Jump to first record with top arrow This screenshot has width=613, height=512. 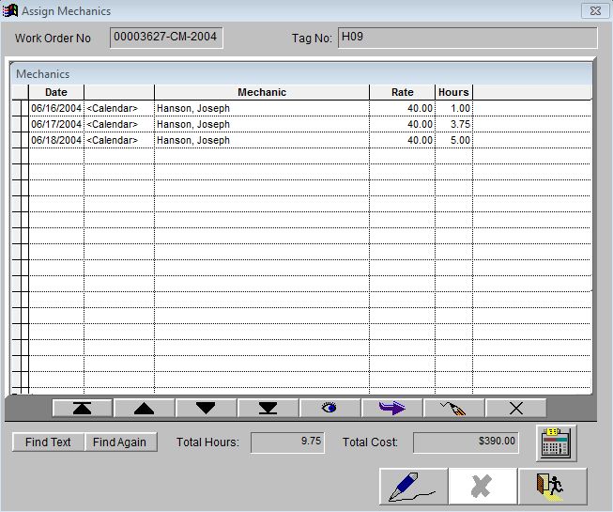82,408
